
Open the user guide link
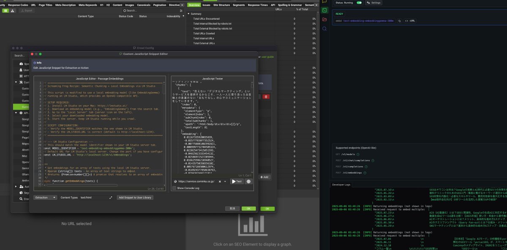coord(267,56)
